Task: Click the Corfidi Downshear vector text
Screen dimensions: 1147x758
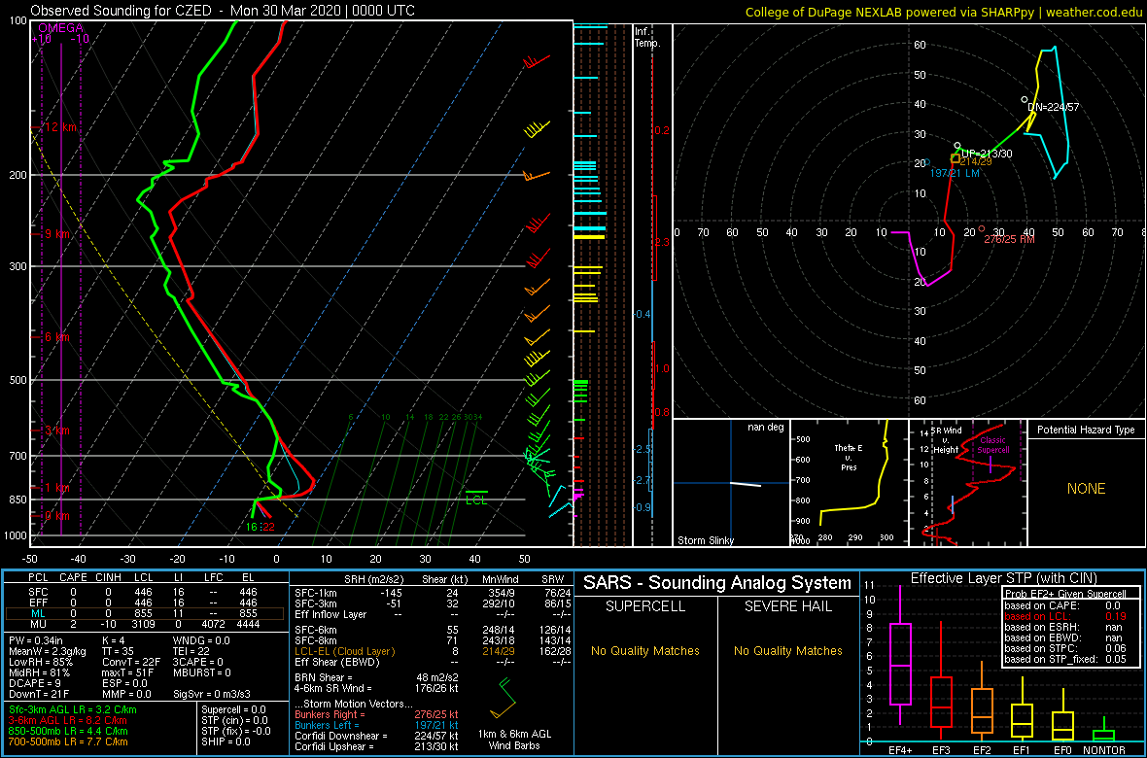Action: [376, 736]
